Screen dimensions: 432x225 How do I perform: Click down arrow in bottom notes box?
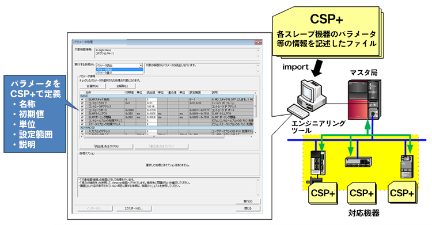click(258, 195)
